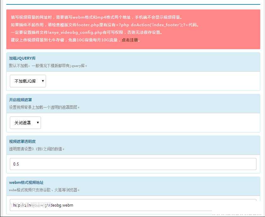Image resolution: width=265 pixels, height=217 pixels.
Task: Click the notice line mentioning lanye_videobg_config.php
Action: (86, 32)
